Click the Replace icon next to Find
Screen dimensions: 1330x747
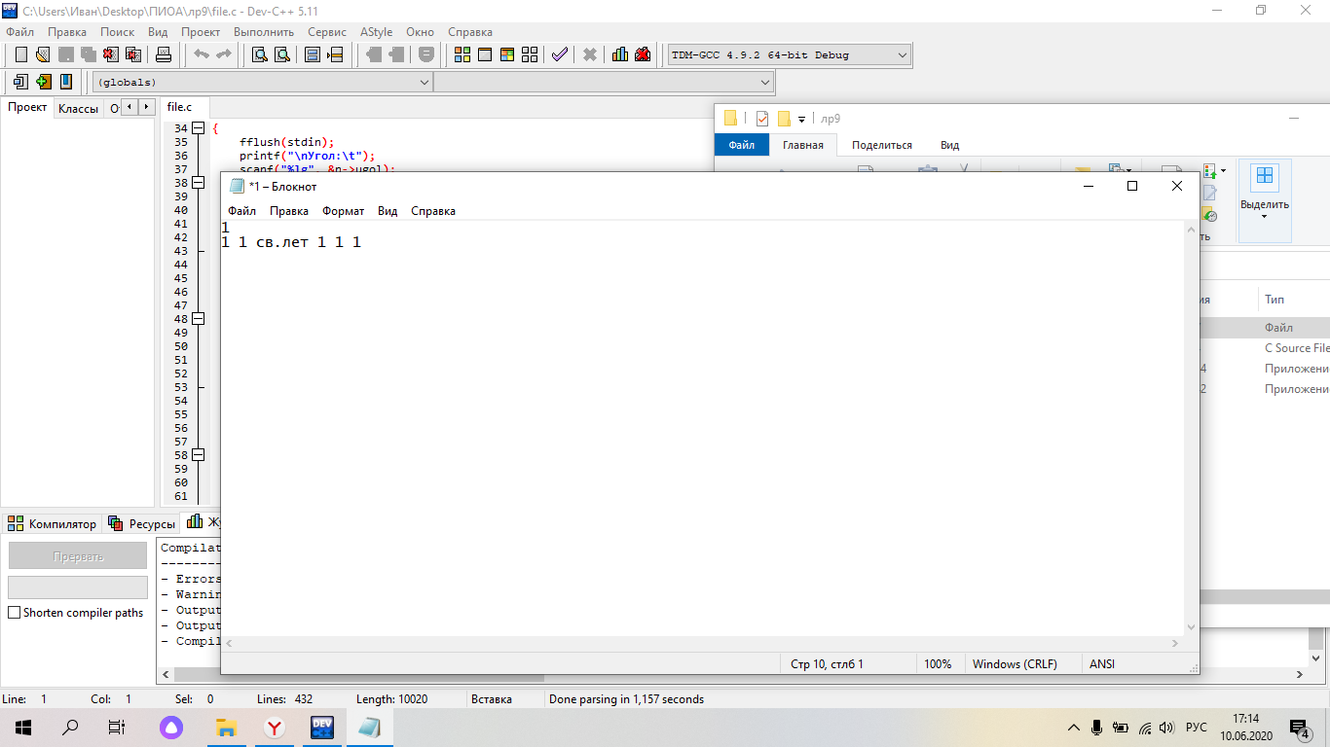click(281, 54)
